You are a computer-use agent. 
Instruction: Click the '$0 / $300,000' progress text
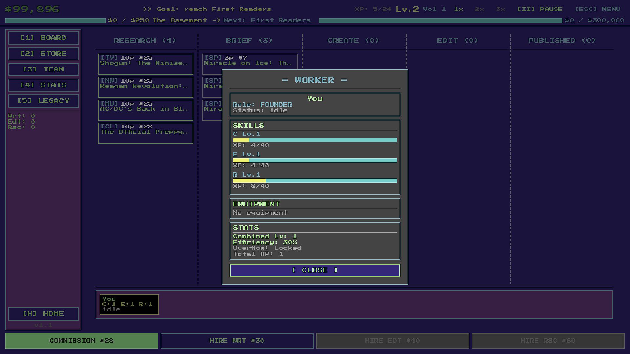(594, 20)
